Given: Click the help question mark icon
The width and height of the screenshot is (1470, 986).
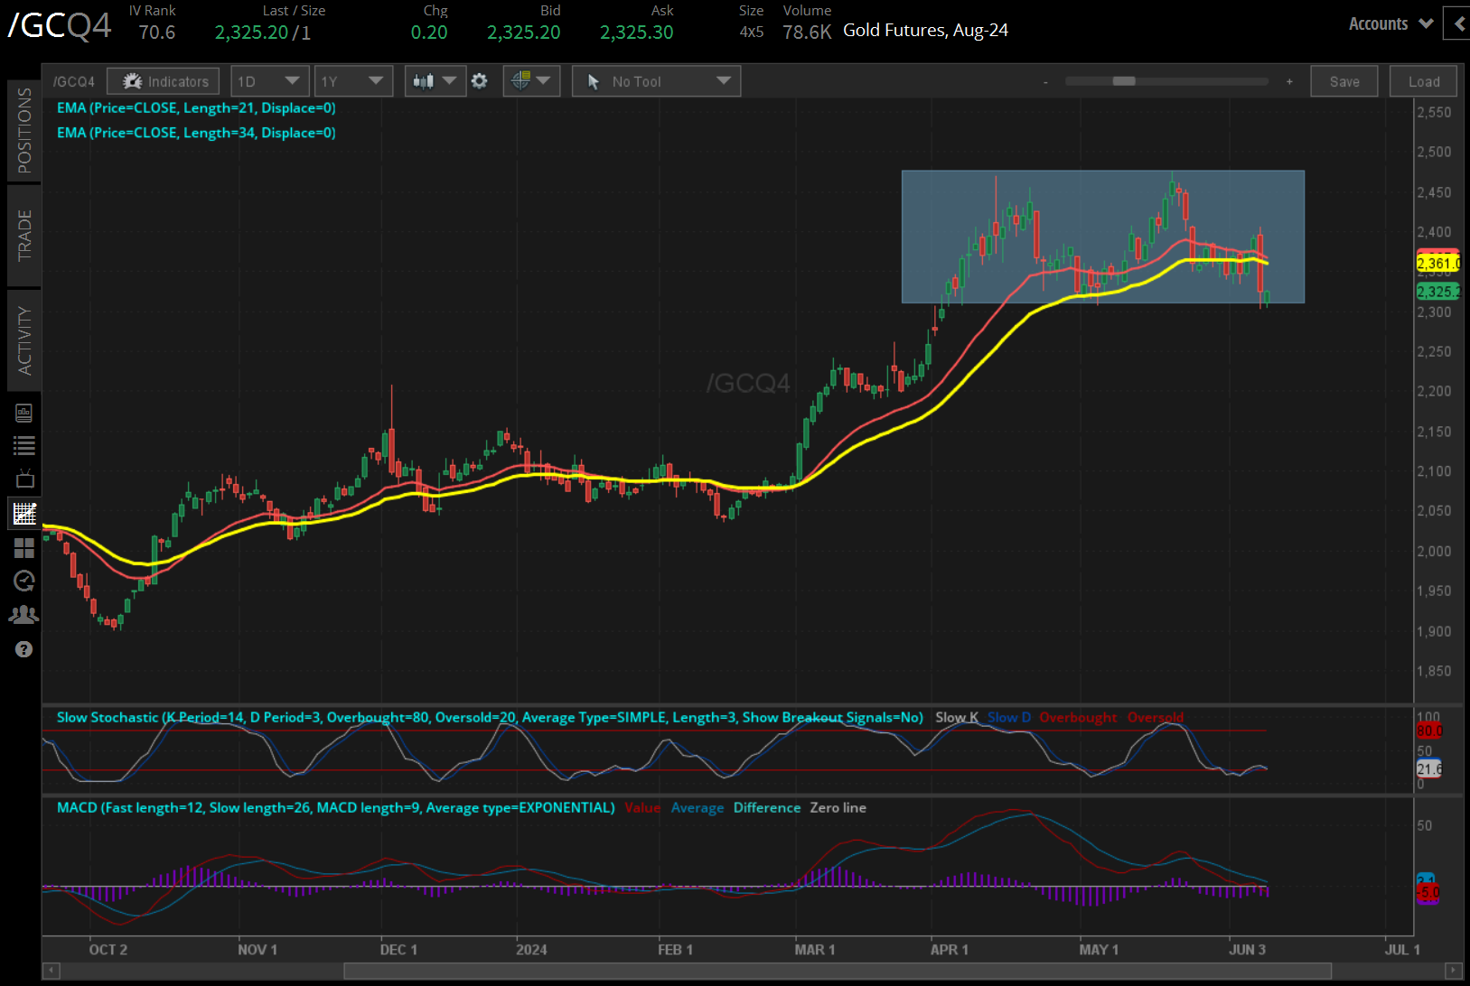Looking at the screenshot, I should [24, 649].
